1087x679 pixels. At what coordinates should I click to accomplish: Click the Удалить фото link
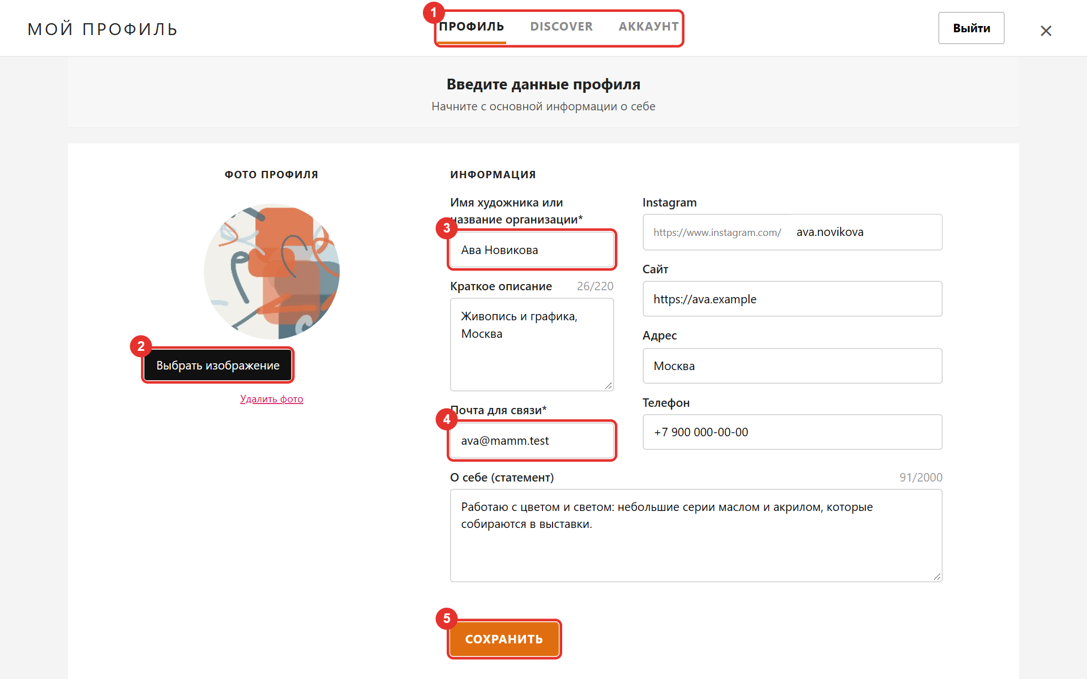[x=272, y=399]
